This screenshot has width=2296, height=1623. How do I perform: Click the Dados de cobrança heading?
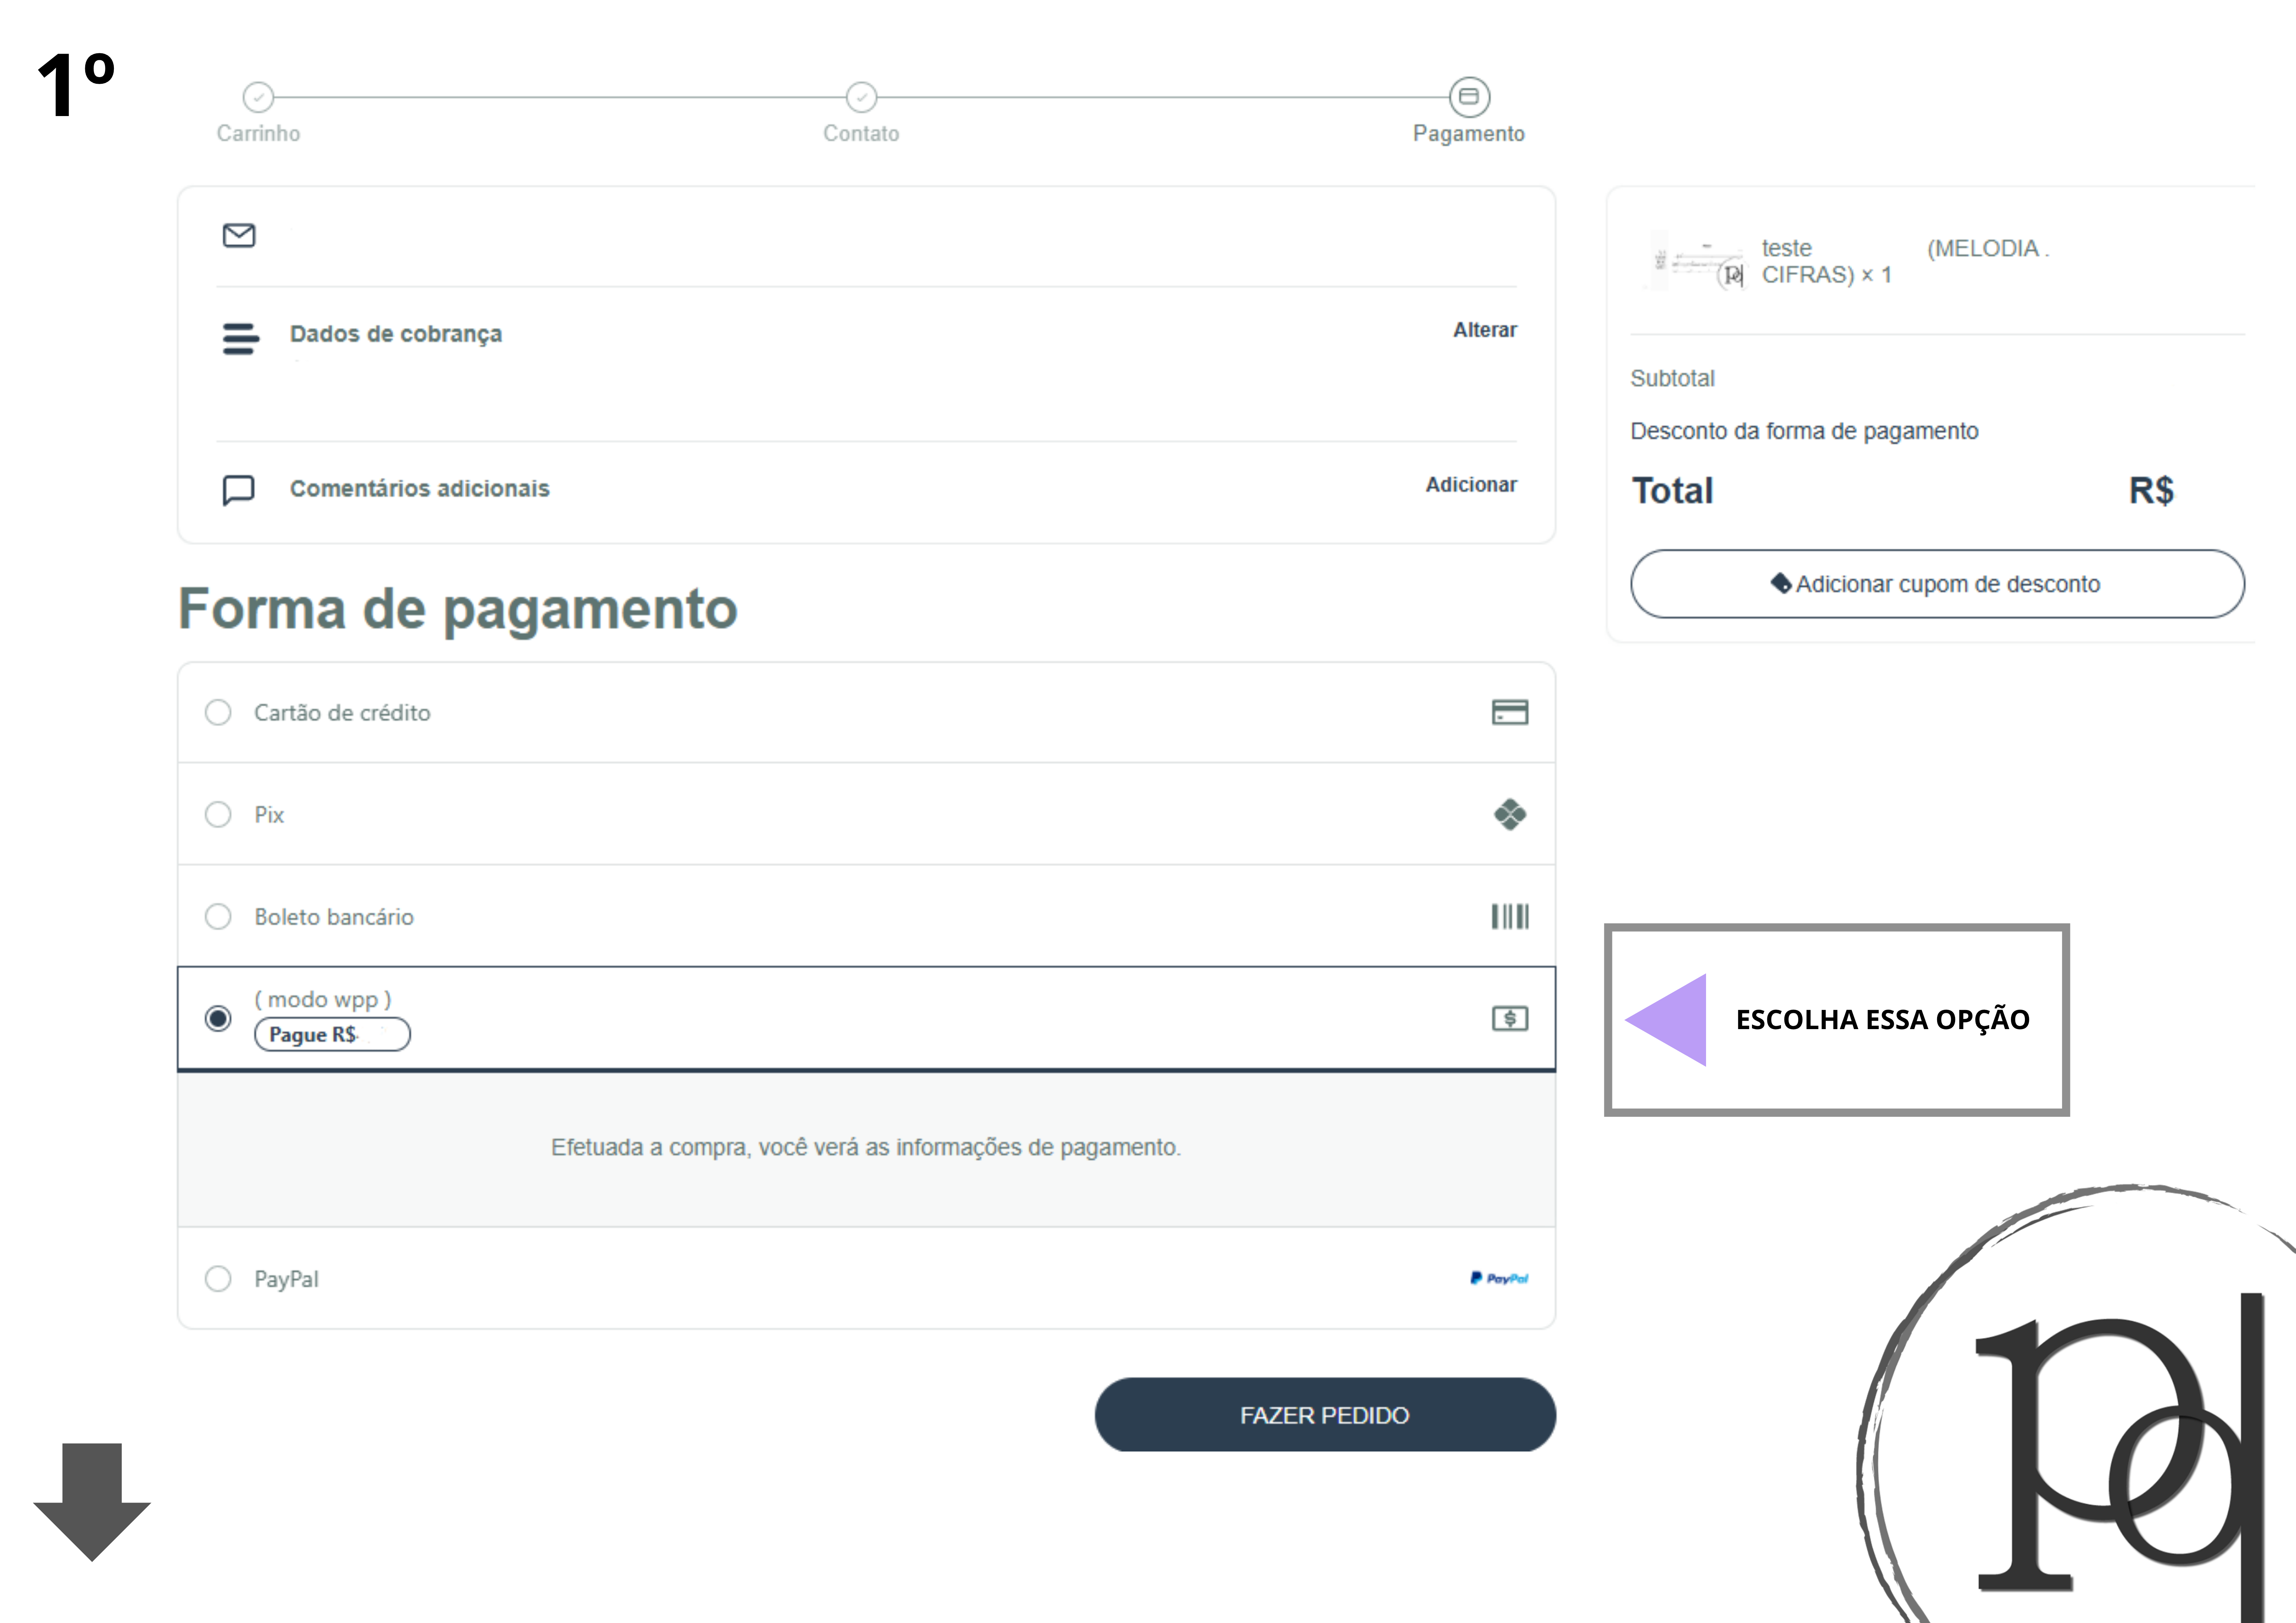coord(396,334)
